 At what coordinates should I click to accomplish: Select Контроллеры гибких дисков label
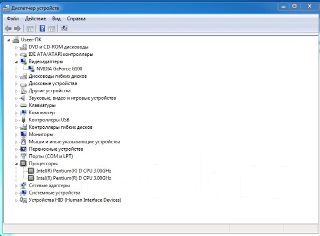60,127
